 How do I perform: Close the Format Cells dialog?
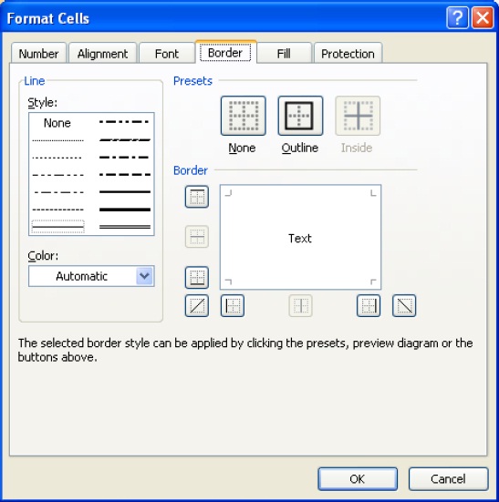483,18
